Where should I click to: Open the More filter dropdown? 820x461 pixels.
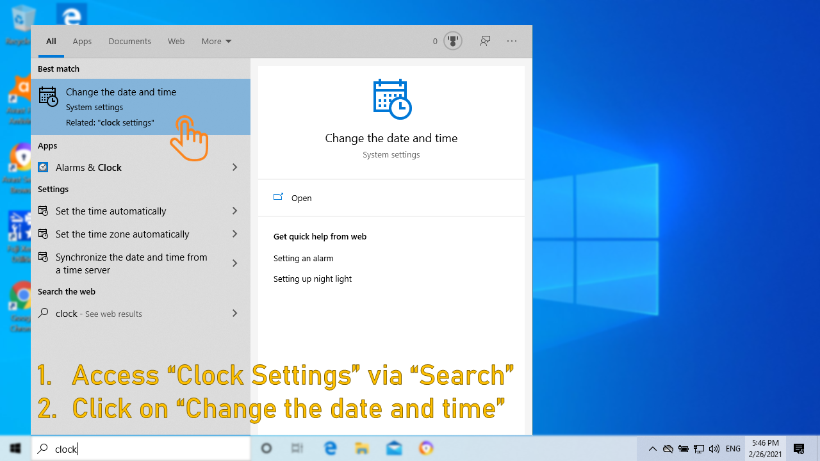coord(216,40)
